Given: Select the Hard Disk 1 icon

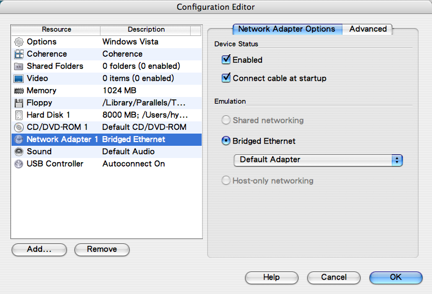Looking at the screenshot, I should [19, 115].
